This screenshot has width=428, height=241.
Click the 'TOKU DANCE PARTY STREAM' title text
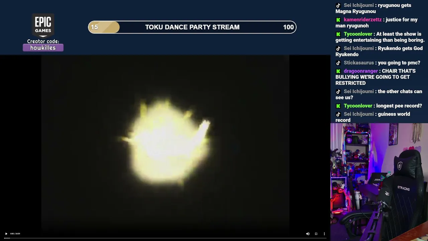tap(192, 27)
